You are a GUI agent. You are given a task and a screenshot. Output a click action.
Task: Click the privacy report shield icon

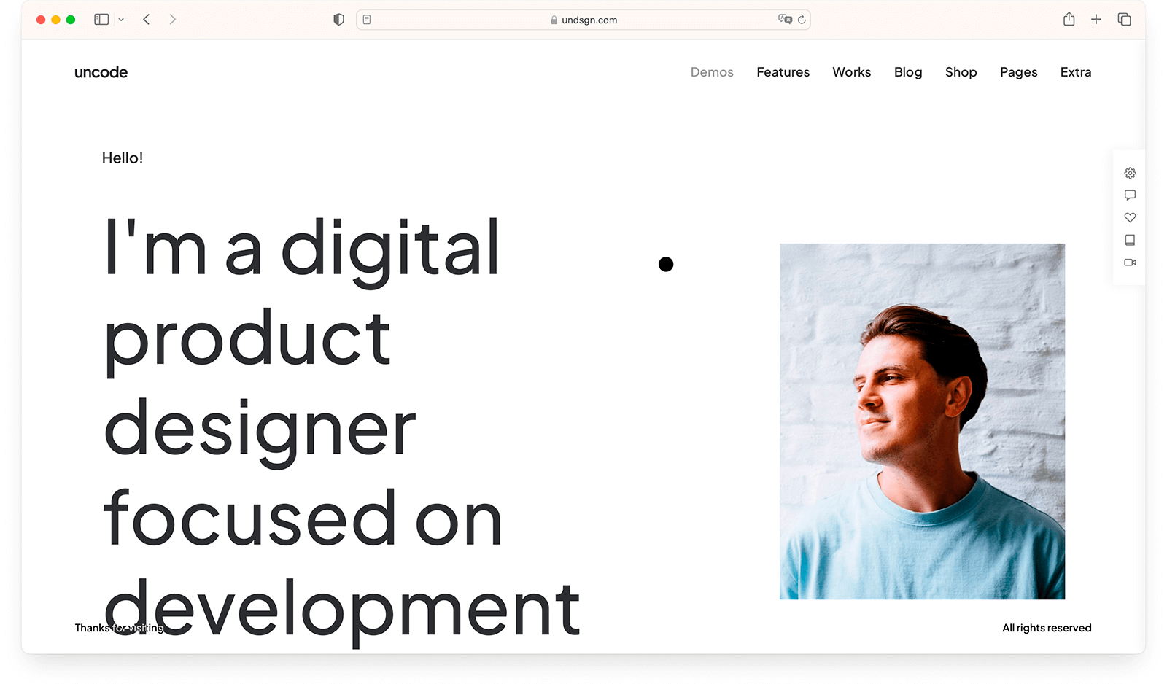point(338,20)
